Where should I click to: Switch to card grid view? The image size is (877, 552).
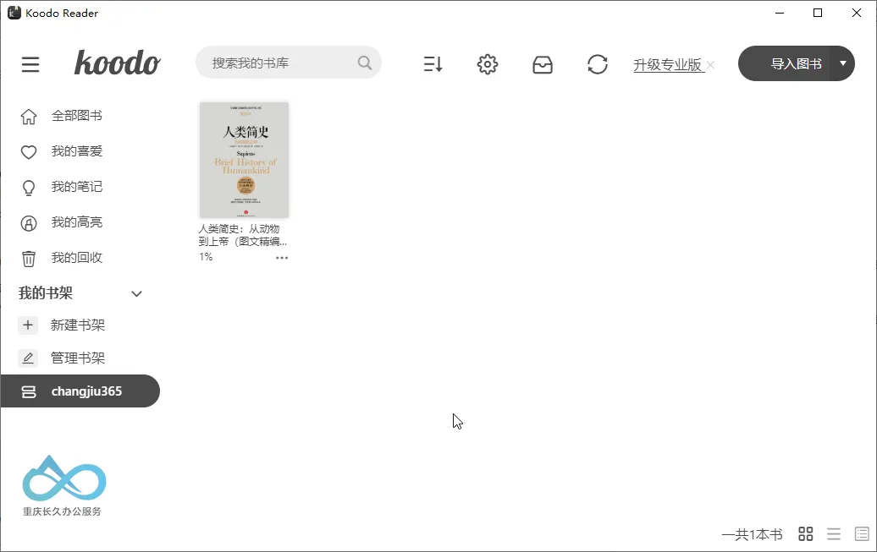[x=805, y=534]
